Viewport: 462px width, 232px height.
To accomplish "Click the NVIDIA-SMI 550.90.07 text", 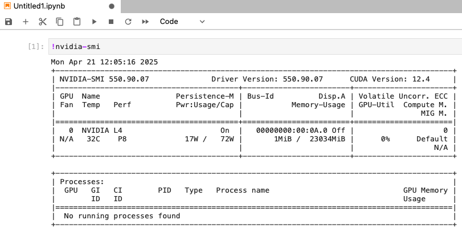I will pos(104,79).
